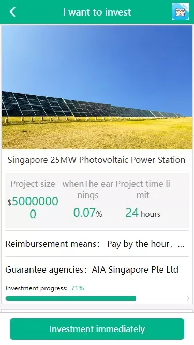Select Singapore 25MW Photovoltaic Power Station title
The image size is (194, 345).
[96, 160]
